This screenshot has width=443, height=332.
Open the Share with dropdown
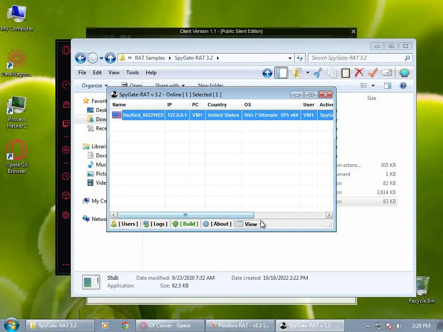pyautogui.click(x=170, y=85)
